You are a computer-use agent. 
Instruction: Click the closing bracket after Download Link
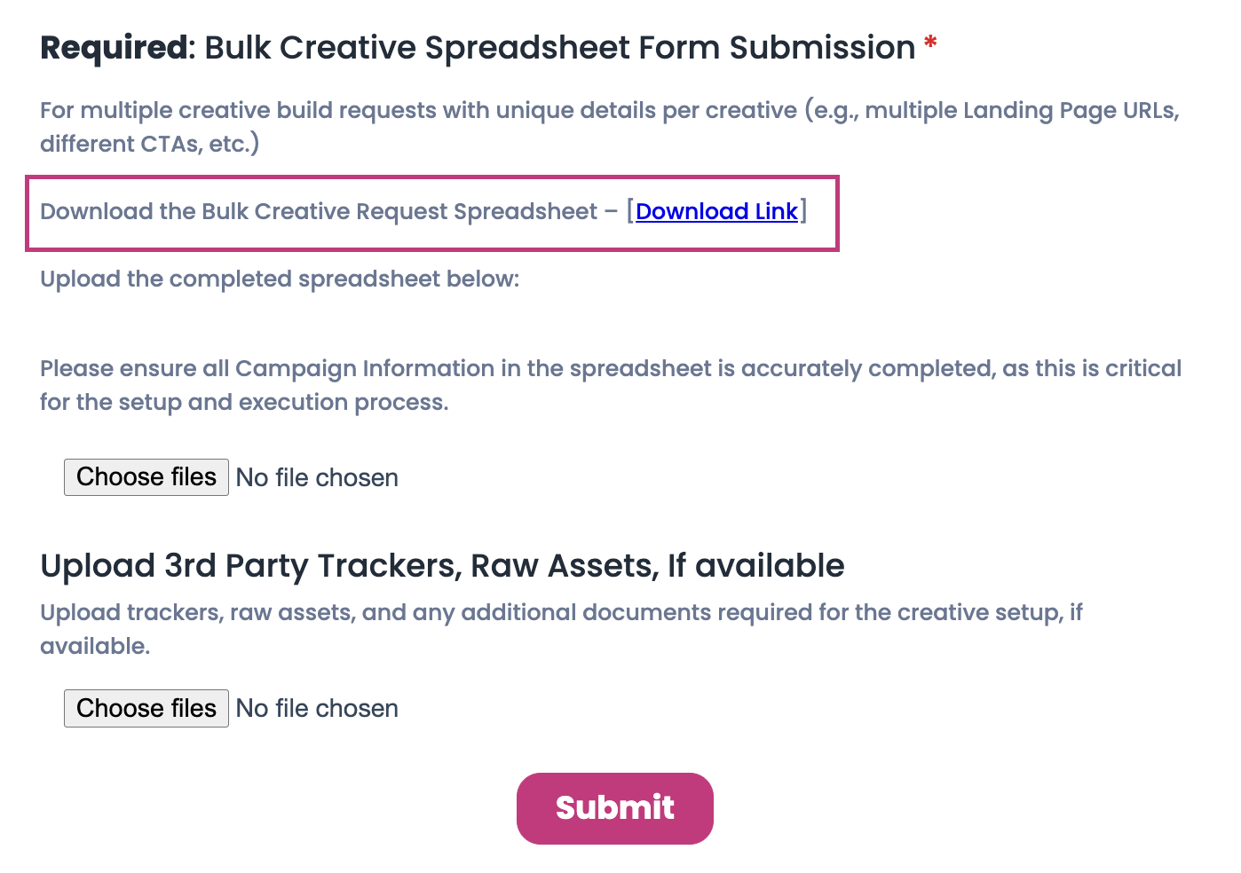click(803, 211)
